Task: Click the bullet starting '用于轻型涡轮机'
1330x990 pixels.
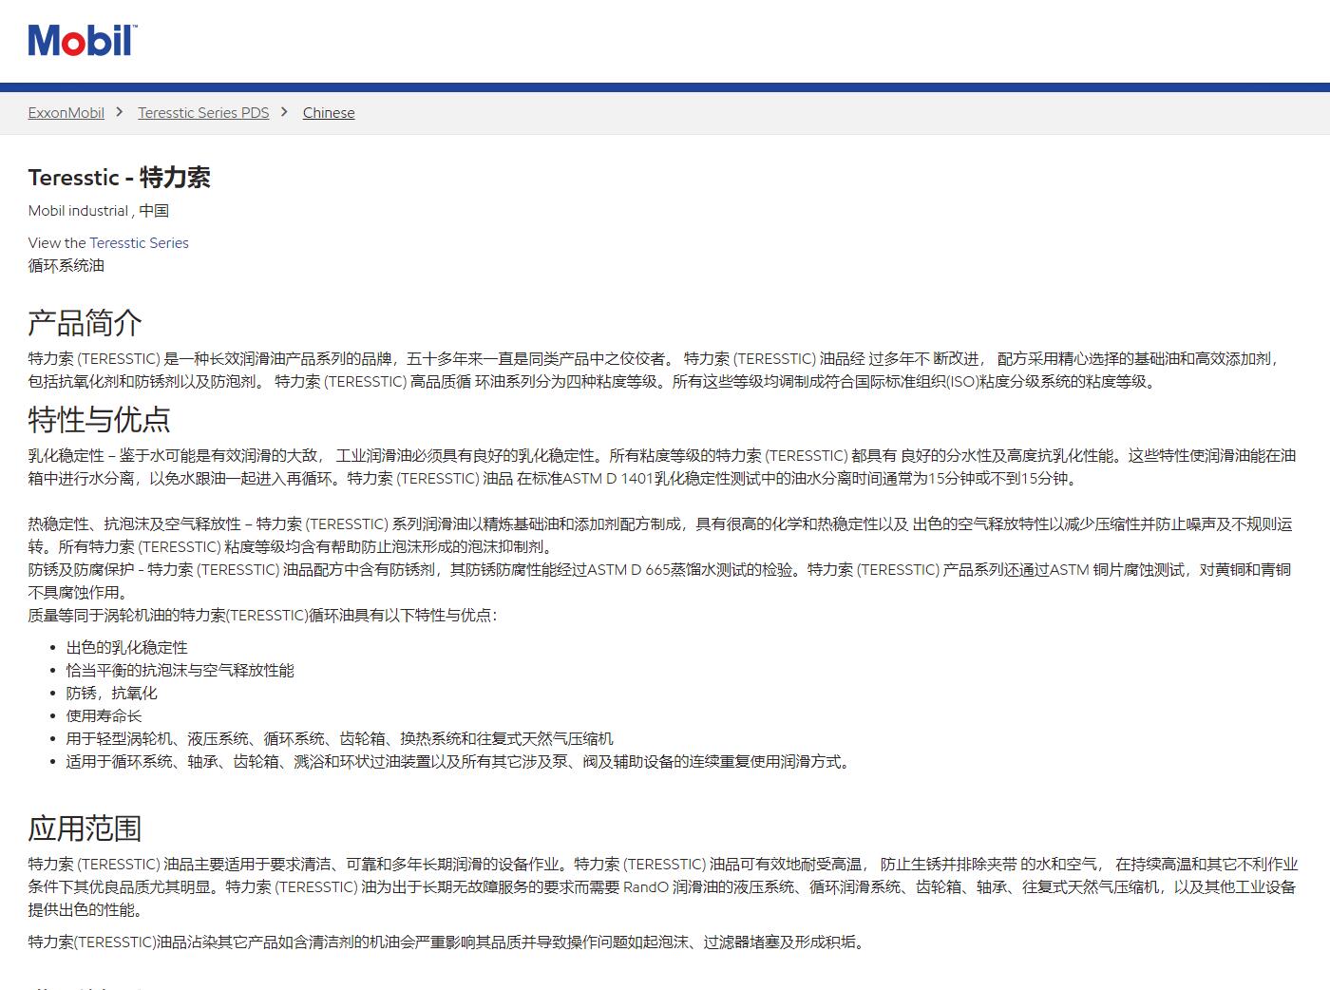Action: (340, 738)
